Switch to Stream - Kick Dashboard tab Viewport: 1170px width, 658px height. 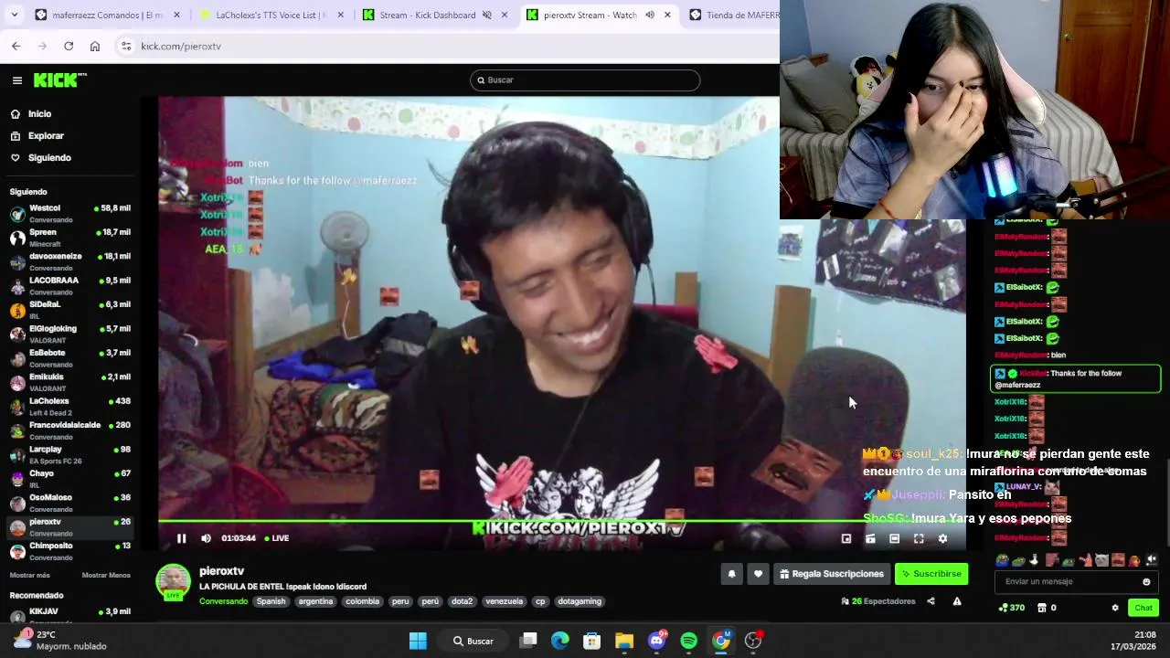tap(434, 15)
